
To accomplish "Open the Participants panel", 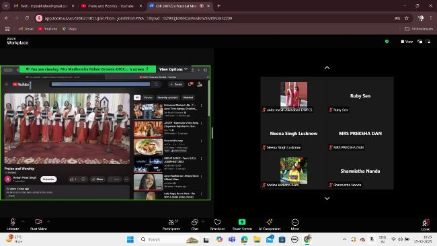I will point(171,224).
